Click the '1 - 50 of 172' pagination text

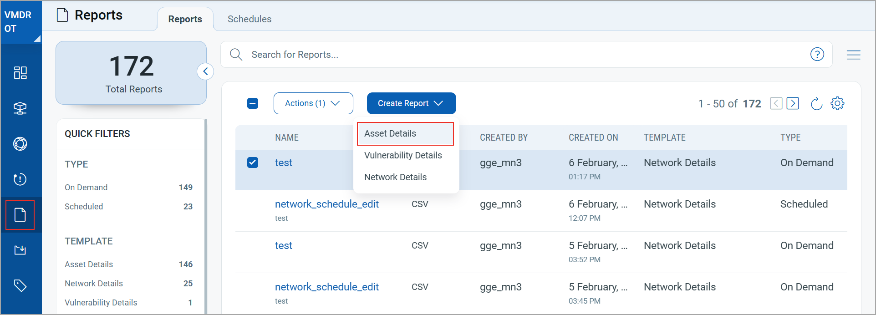[x=730, y=104]
